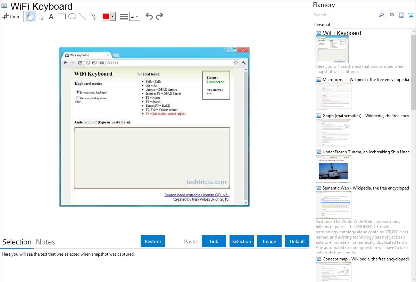The height and width of the screenshot is (282, 416).
Task: Click the Under Frozen Tundra title text
Action: pyautogui.click(x=366, y=152)
